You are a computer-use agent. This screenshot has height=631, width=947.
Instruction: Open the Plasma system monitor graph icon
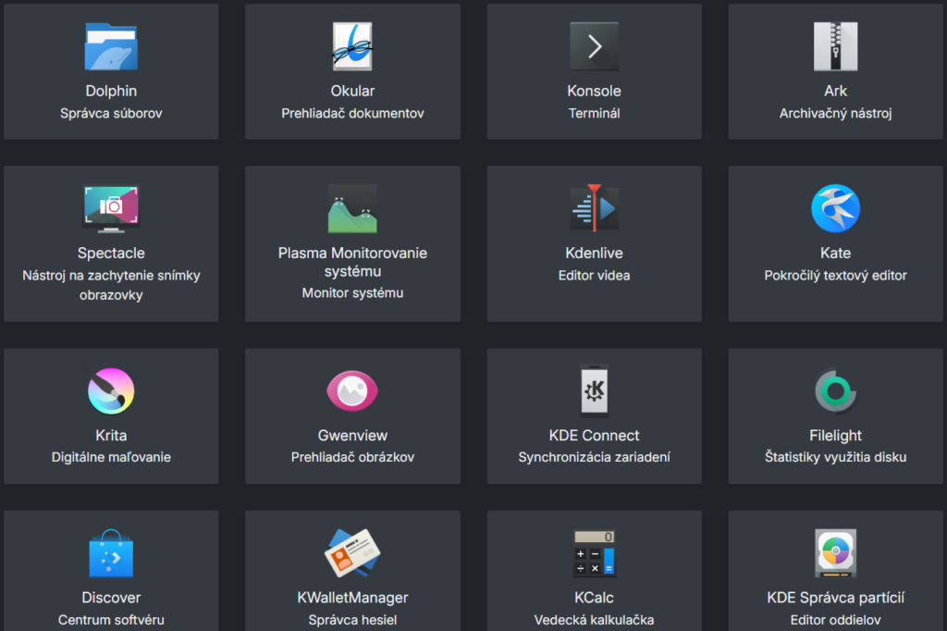(352, 208)
